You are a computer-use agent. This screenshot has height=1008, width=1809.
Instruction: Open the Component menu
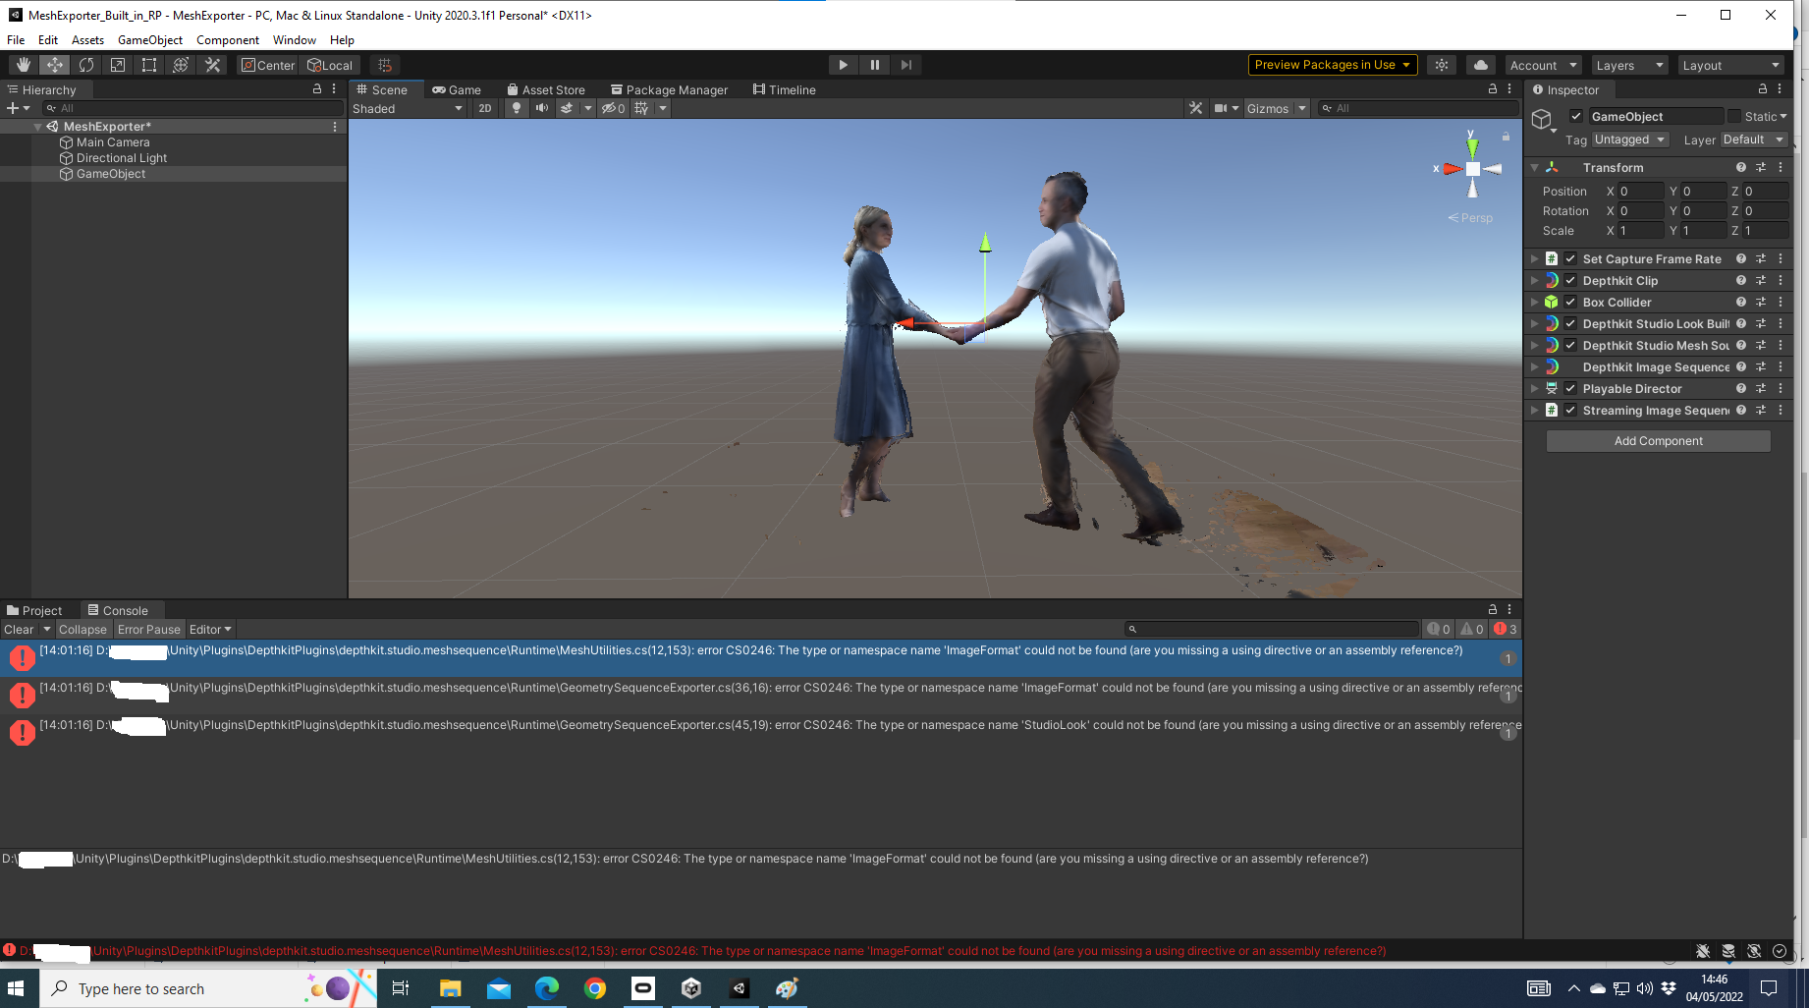click(227, 40)
